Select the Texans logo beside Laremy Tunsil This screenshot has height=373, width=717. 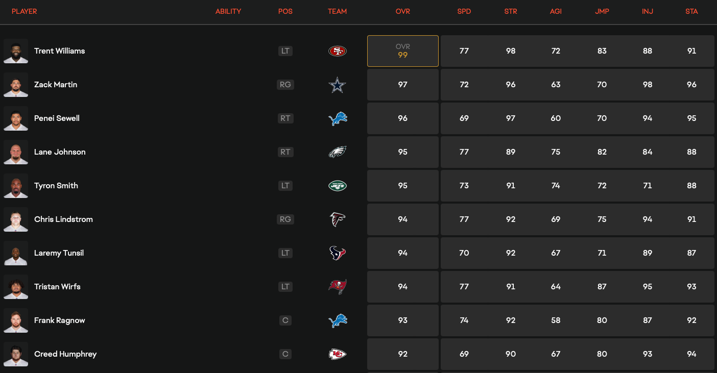coord(337,253)
